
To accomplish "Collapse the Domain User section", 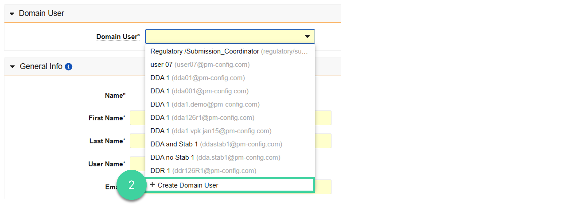I will pos(12,14).
